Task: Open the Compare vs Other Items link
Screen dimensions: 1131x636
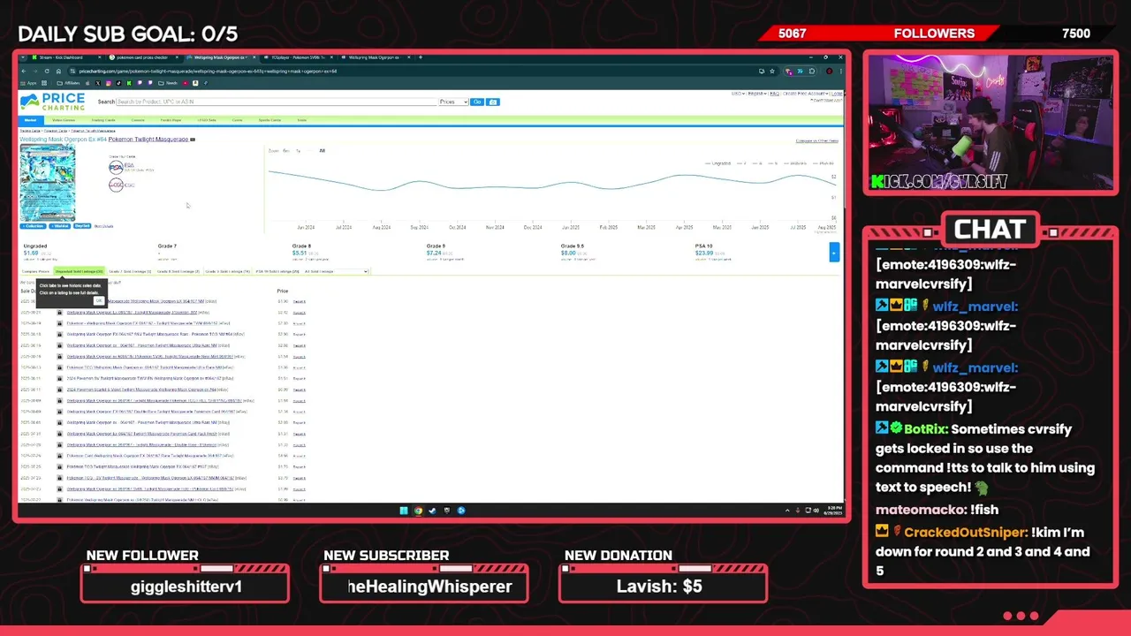Action: (x=817, y=140)
